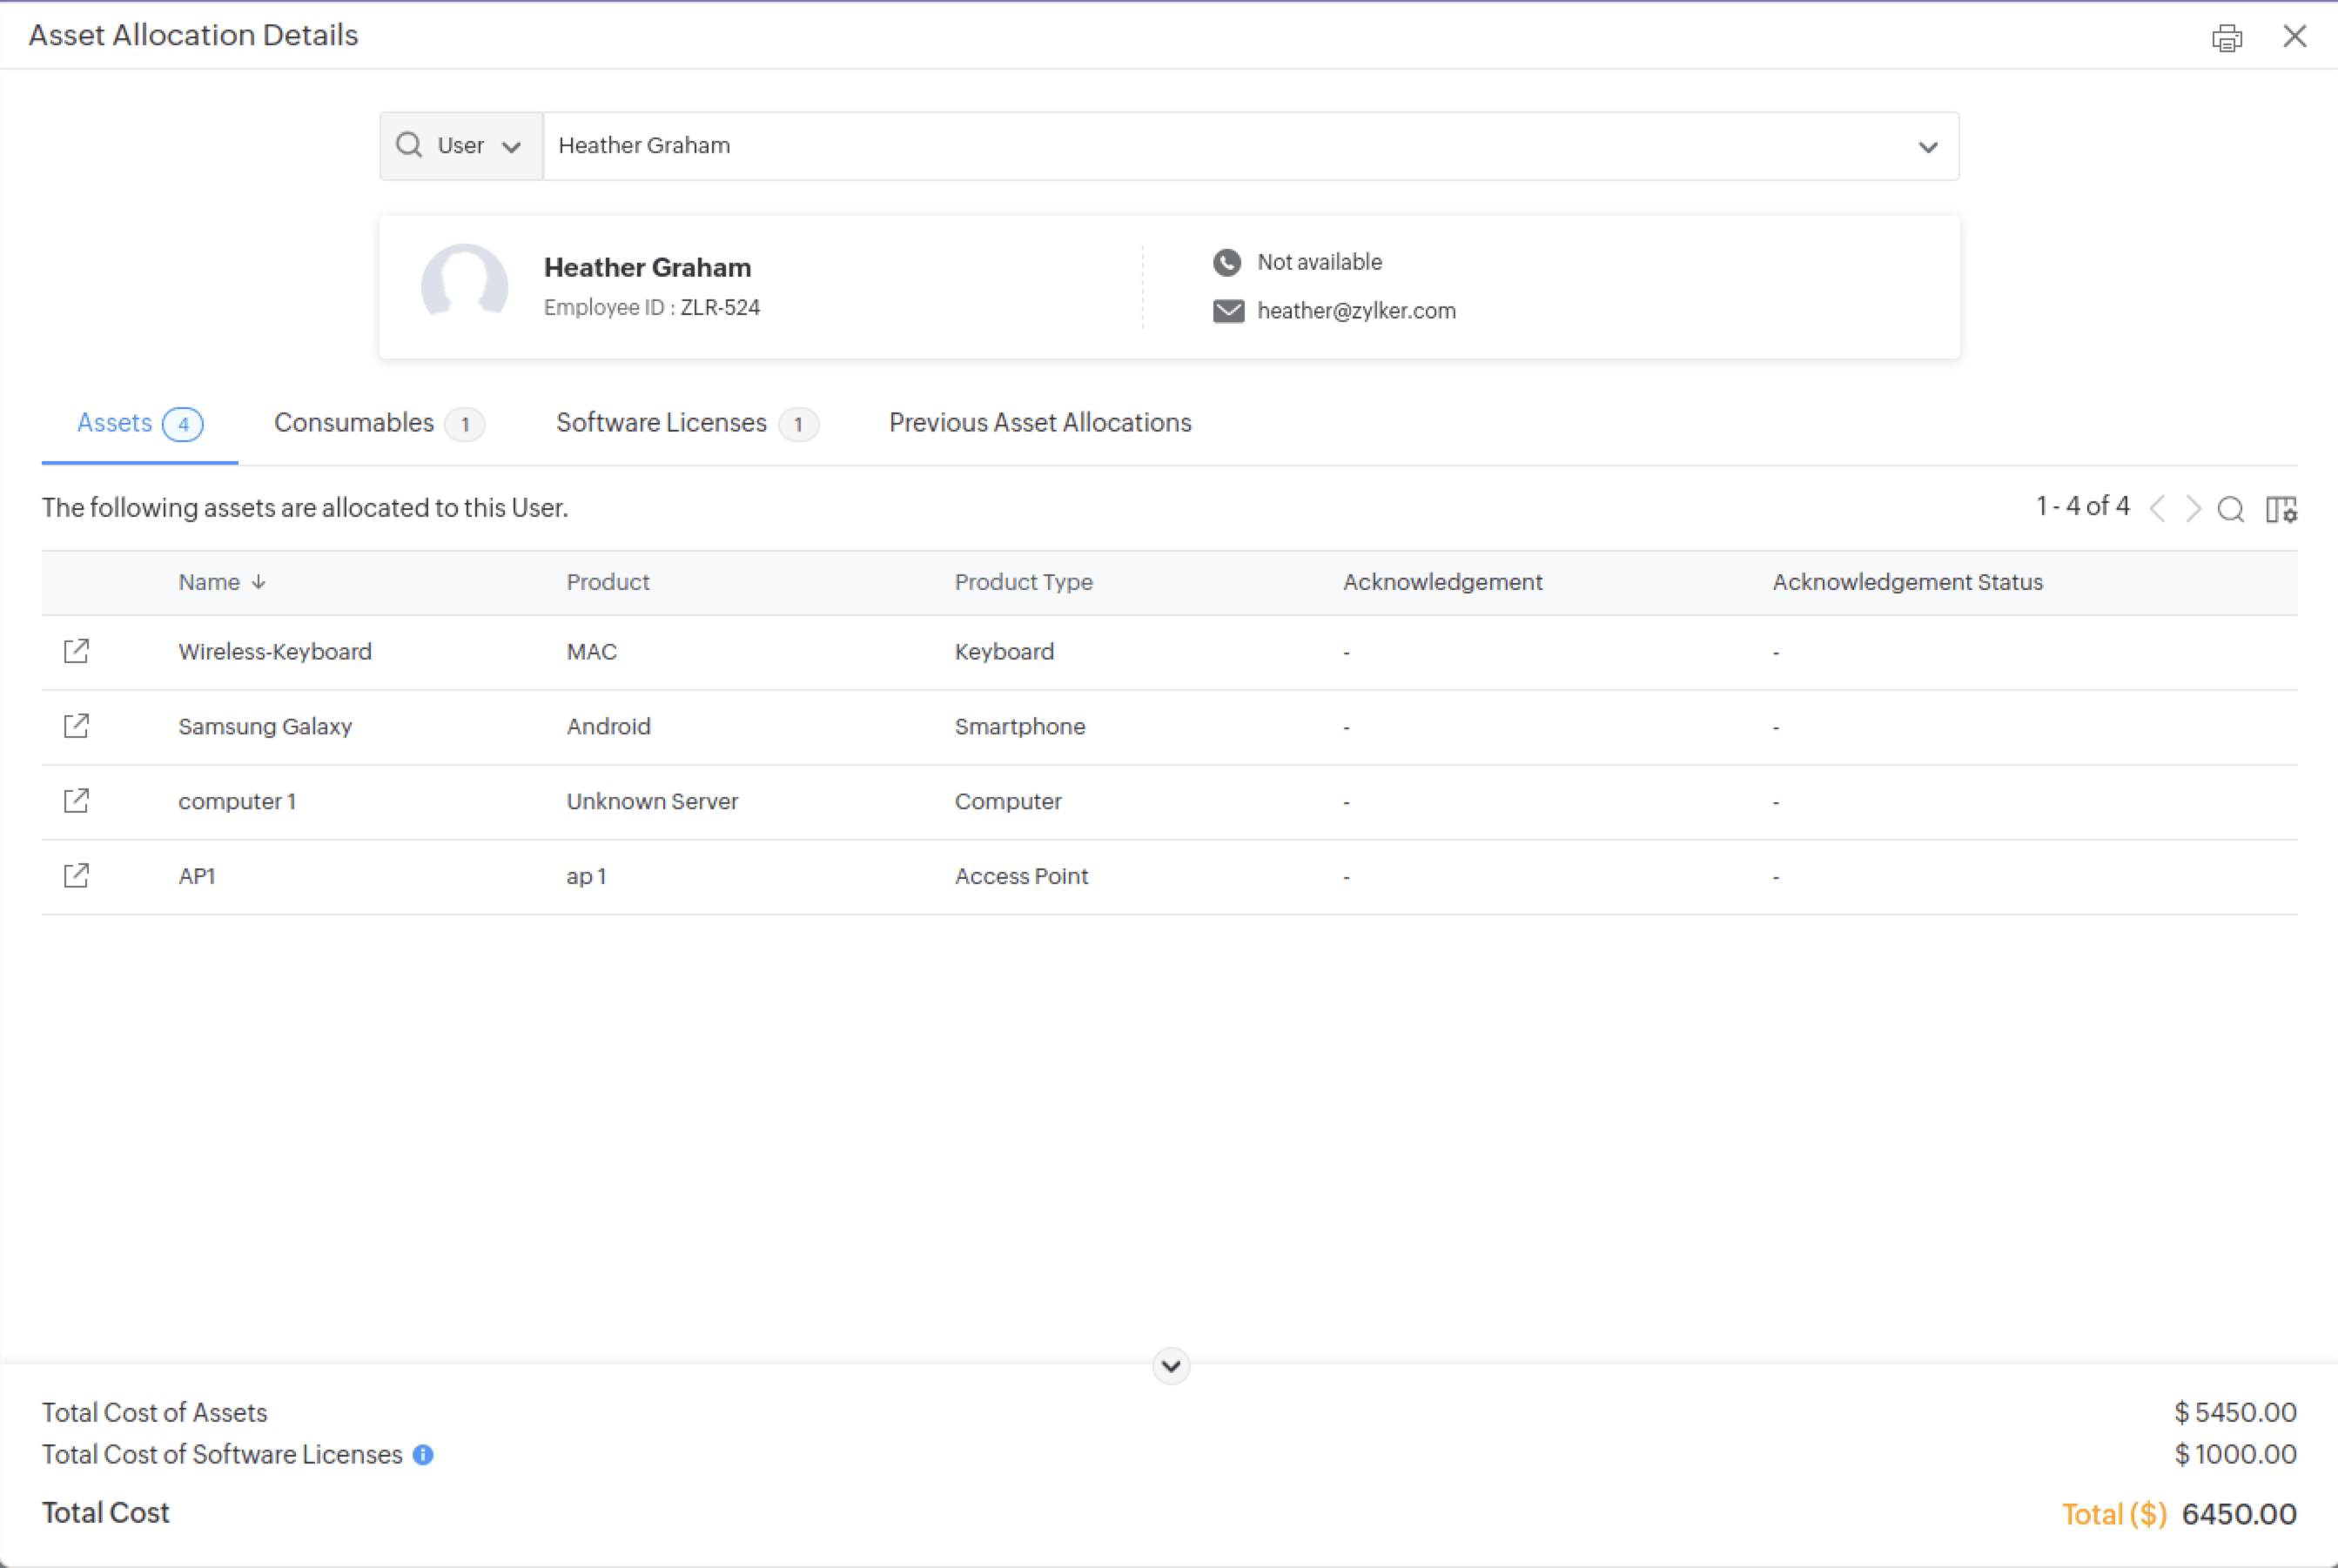Open computer 1 external link icon
This screenshot has height=1568, width=2338.
click(x=76, y=801)
